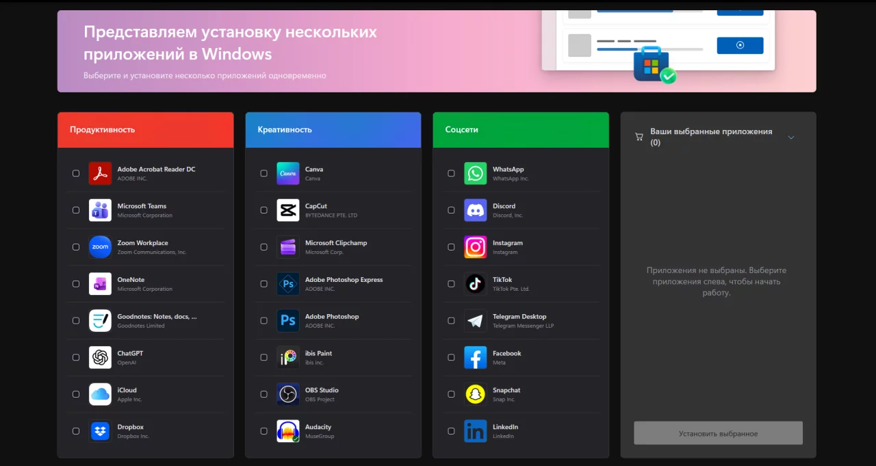The width and height of the screenshot is (876, 466).
Task: Click the Snapchat ghost icon
Action: pyautogui.click(x=475, y=394)
